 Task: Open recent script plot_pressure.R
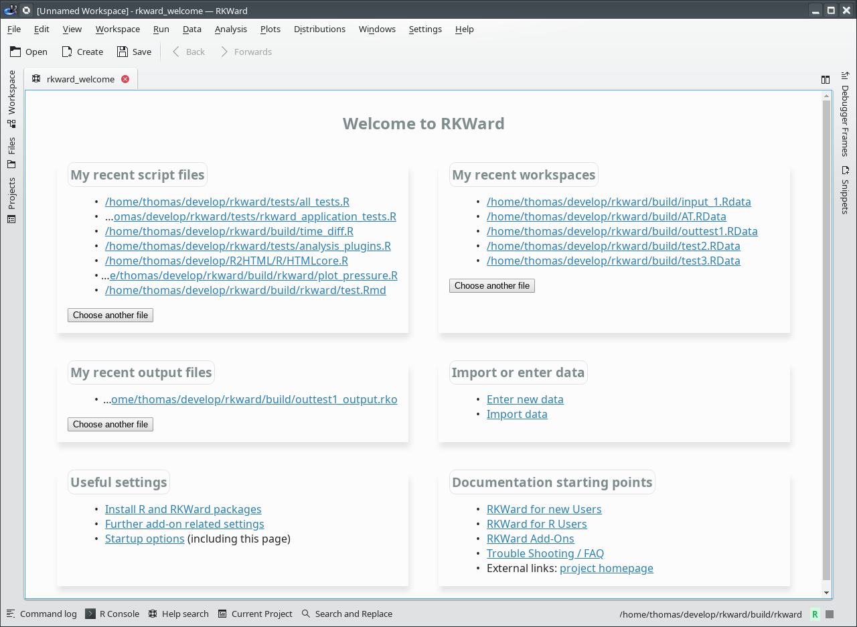[254, 275]
